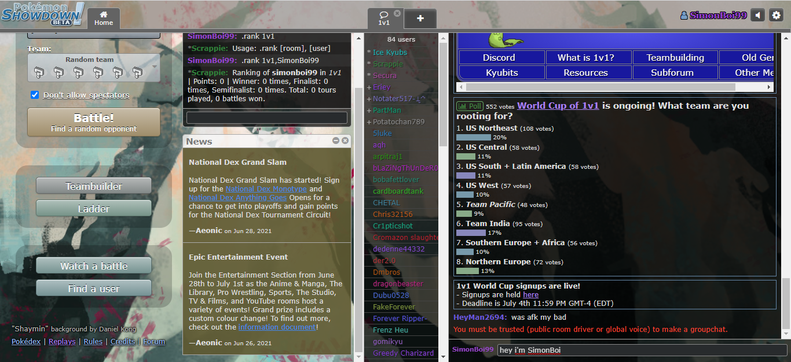The height and width of the screenshot is (362, 791).
Task: Select user Scrappie in user list
Action: click(401, 64)
